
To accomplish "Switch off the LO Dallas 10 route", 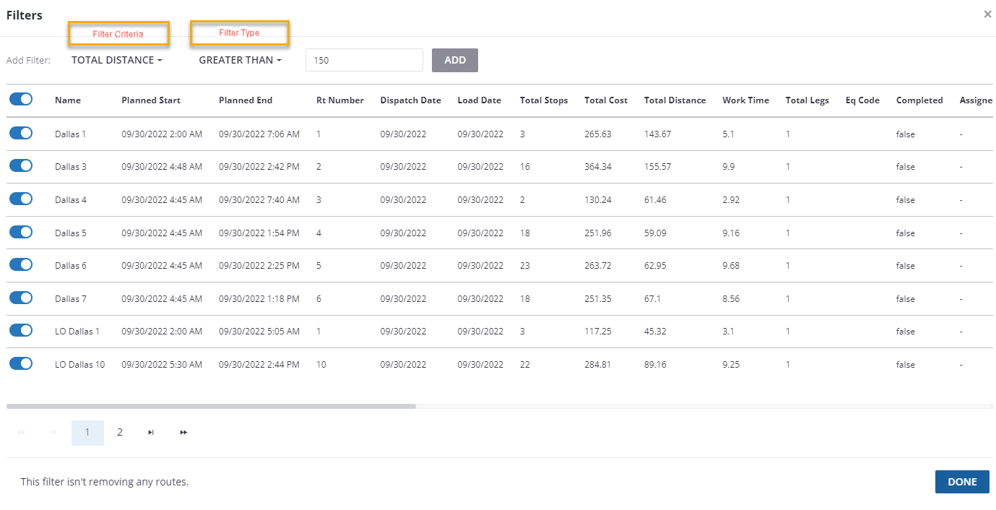I will 21,363.
